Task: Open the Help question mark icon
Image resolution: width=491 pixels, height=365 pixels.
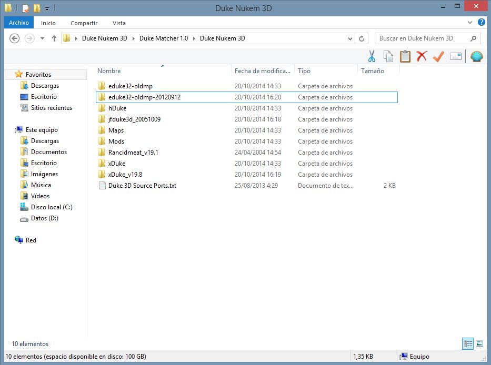Action: [482, 22]
